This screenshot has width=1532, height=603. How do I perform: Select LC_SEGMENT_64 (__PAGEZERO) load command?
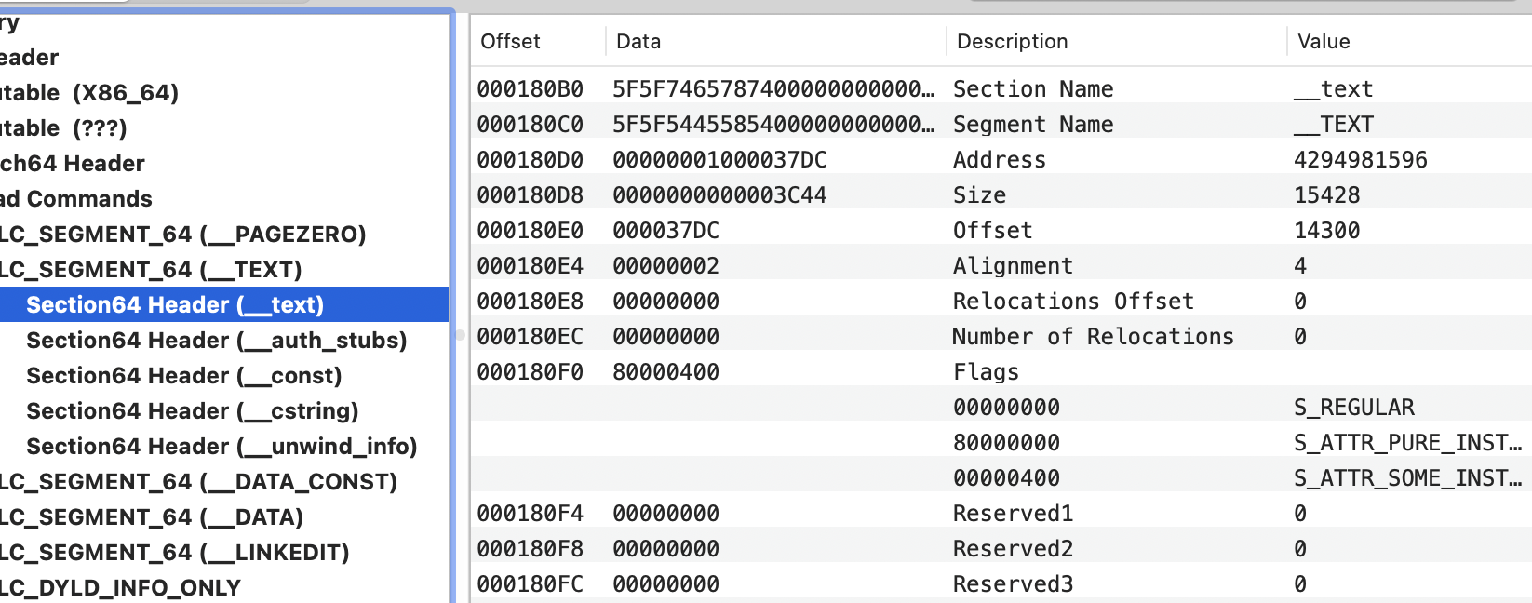coord(182,234)
